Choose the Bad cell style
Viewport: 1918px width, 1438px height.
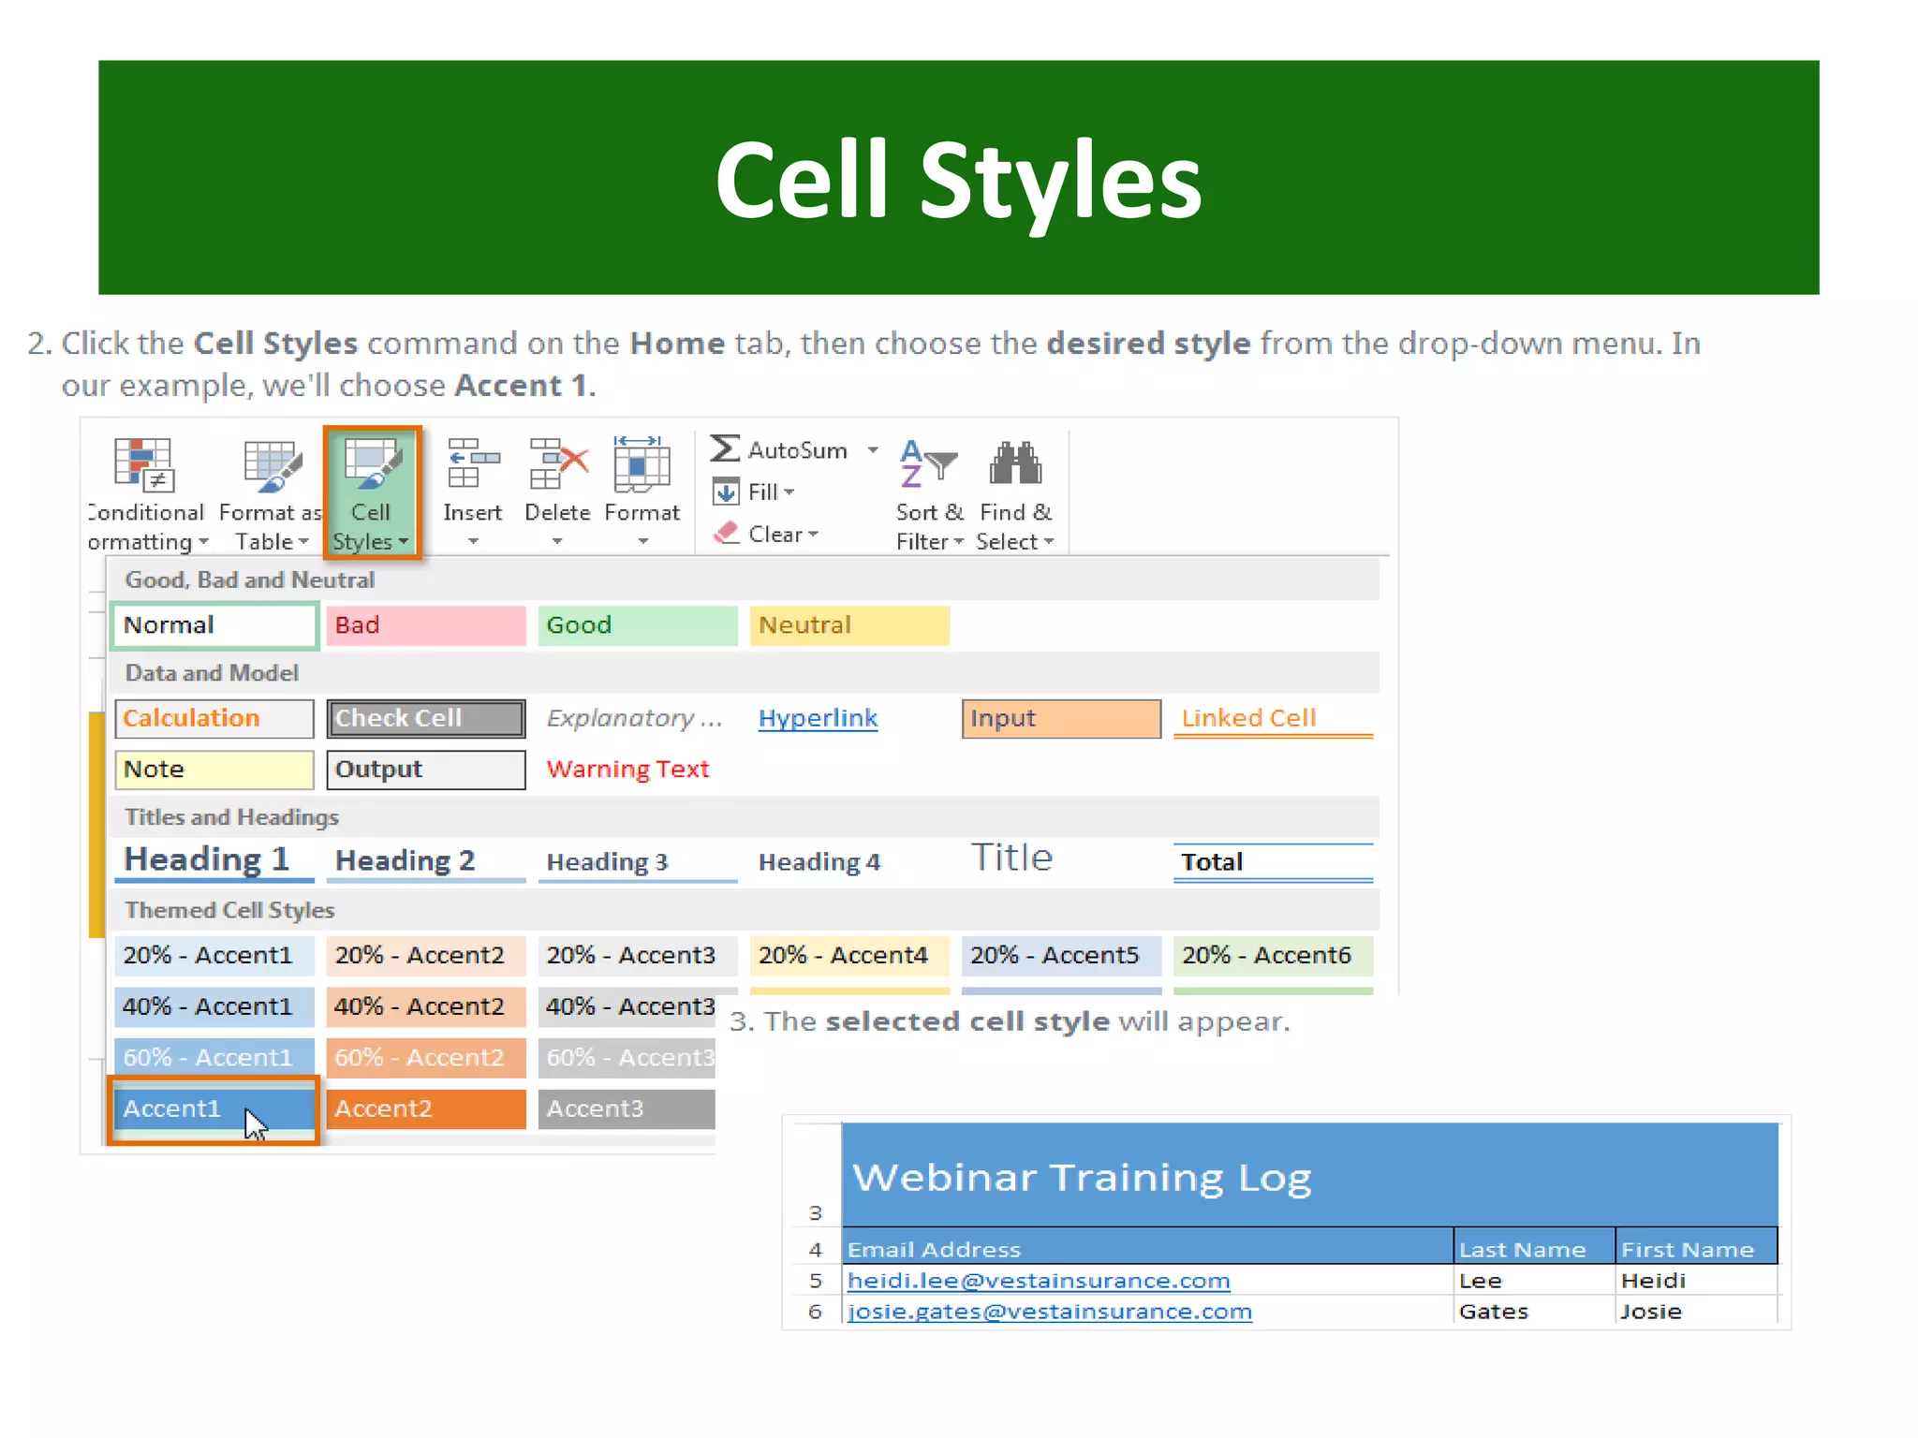(426, 625)
